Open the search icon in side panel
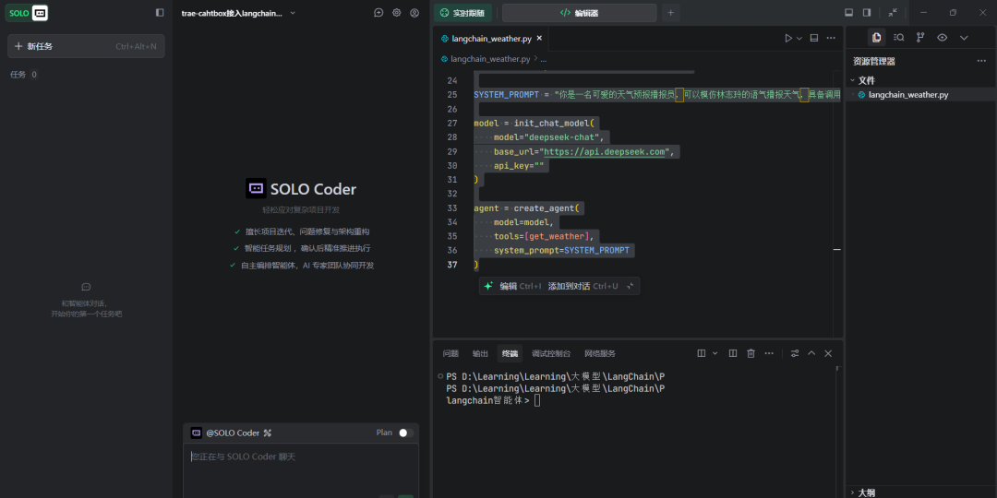This screenshot has width=997, height=498. (898, 38)
